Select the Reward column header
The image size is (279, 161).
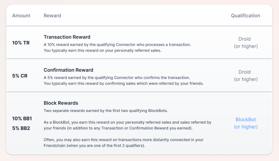52,16
